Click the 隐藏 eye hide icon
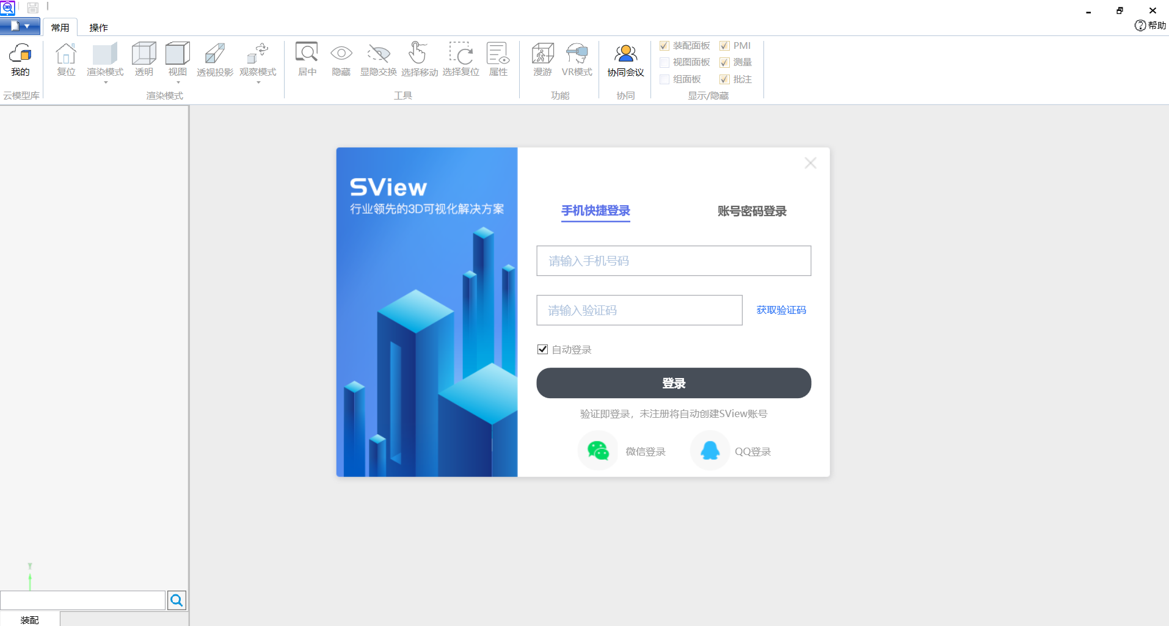 [x=341, y=54]
